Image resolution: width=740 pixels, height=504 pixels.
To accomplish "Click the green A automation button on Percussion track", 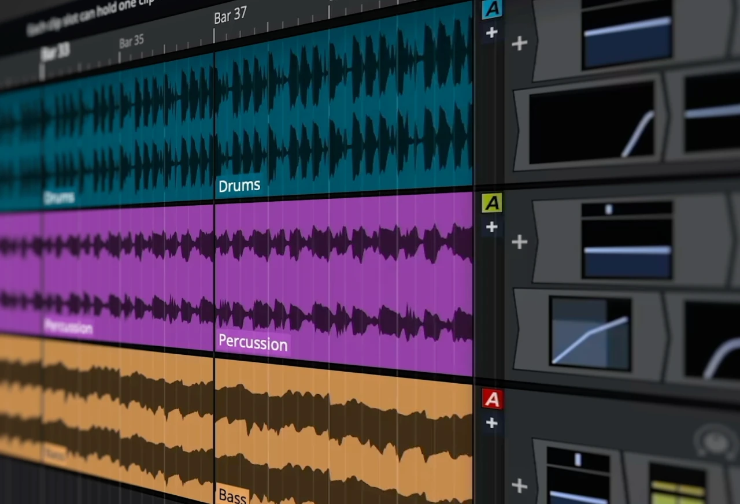I will click(x=492, y=203).
